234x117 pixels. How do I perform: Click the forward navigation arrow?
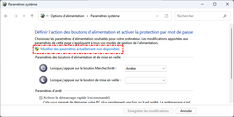15,16
